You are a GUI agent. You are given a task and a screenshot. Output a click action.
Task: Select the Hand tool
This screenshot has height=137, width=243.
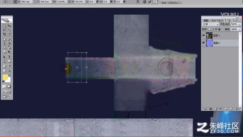[x=4, y=71]
